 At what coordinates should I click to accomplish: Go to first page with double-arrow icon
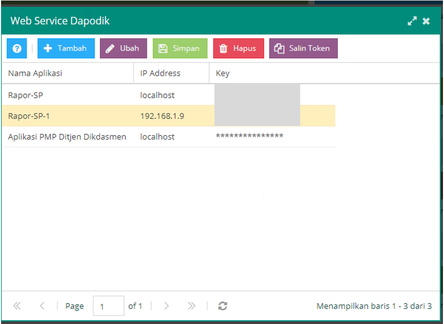coord(17,306)
